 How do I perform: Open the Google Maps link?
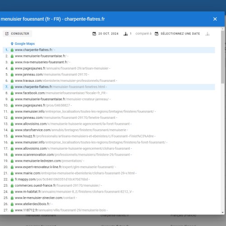click(x=25, y=44)
